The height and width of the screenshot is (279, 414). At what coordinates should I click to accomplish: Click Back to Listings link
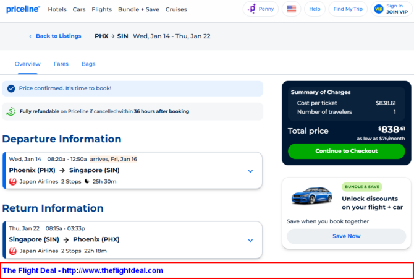[58, 36]
